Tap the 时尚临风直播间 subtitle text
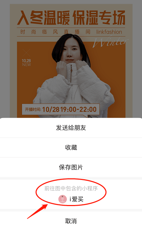 [x=55, y=32]
